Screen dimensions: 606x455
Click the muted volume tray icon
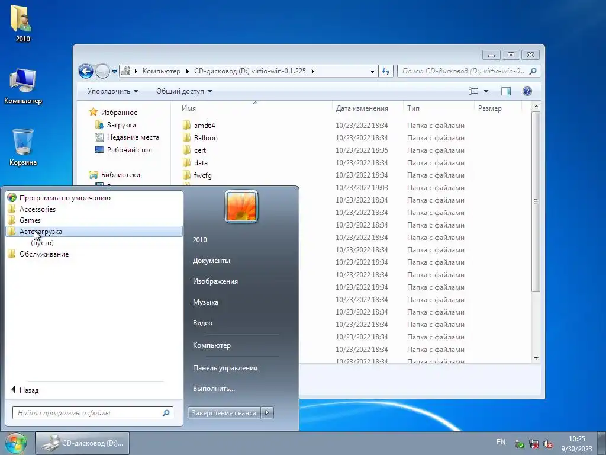point(548,444)
